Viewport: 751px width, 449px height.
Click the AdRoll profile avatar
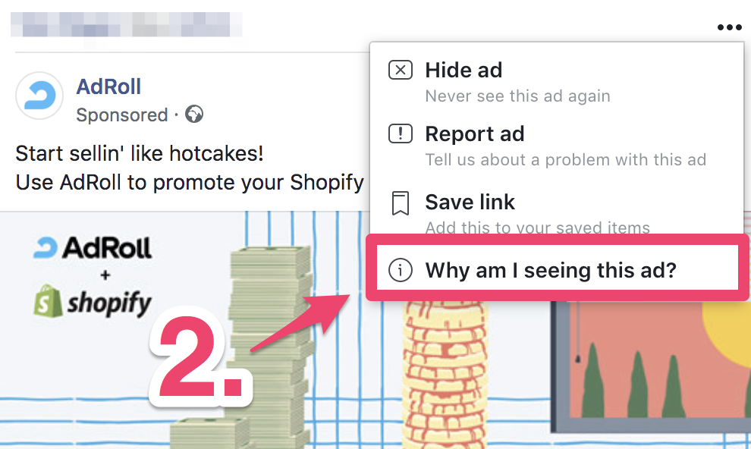click(x=39, y=96)
